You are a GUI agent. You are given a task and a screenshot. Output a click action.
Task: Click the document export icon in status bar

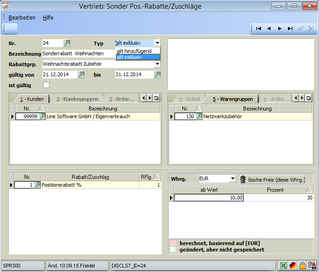pos(312,266)
